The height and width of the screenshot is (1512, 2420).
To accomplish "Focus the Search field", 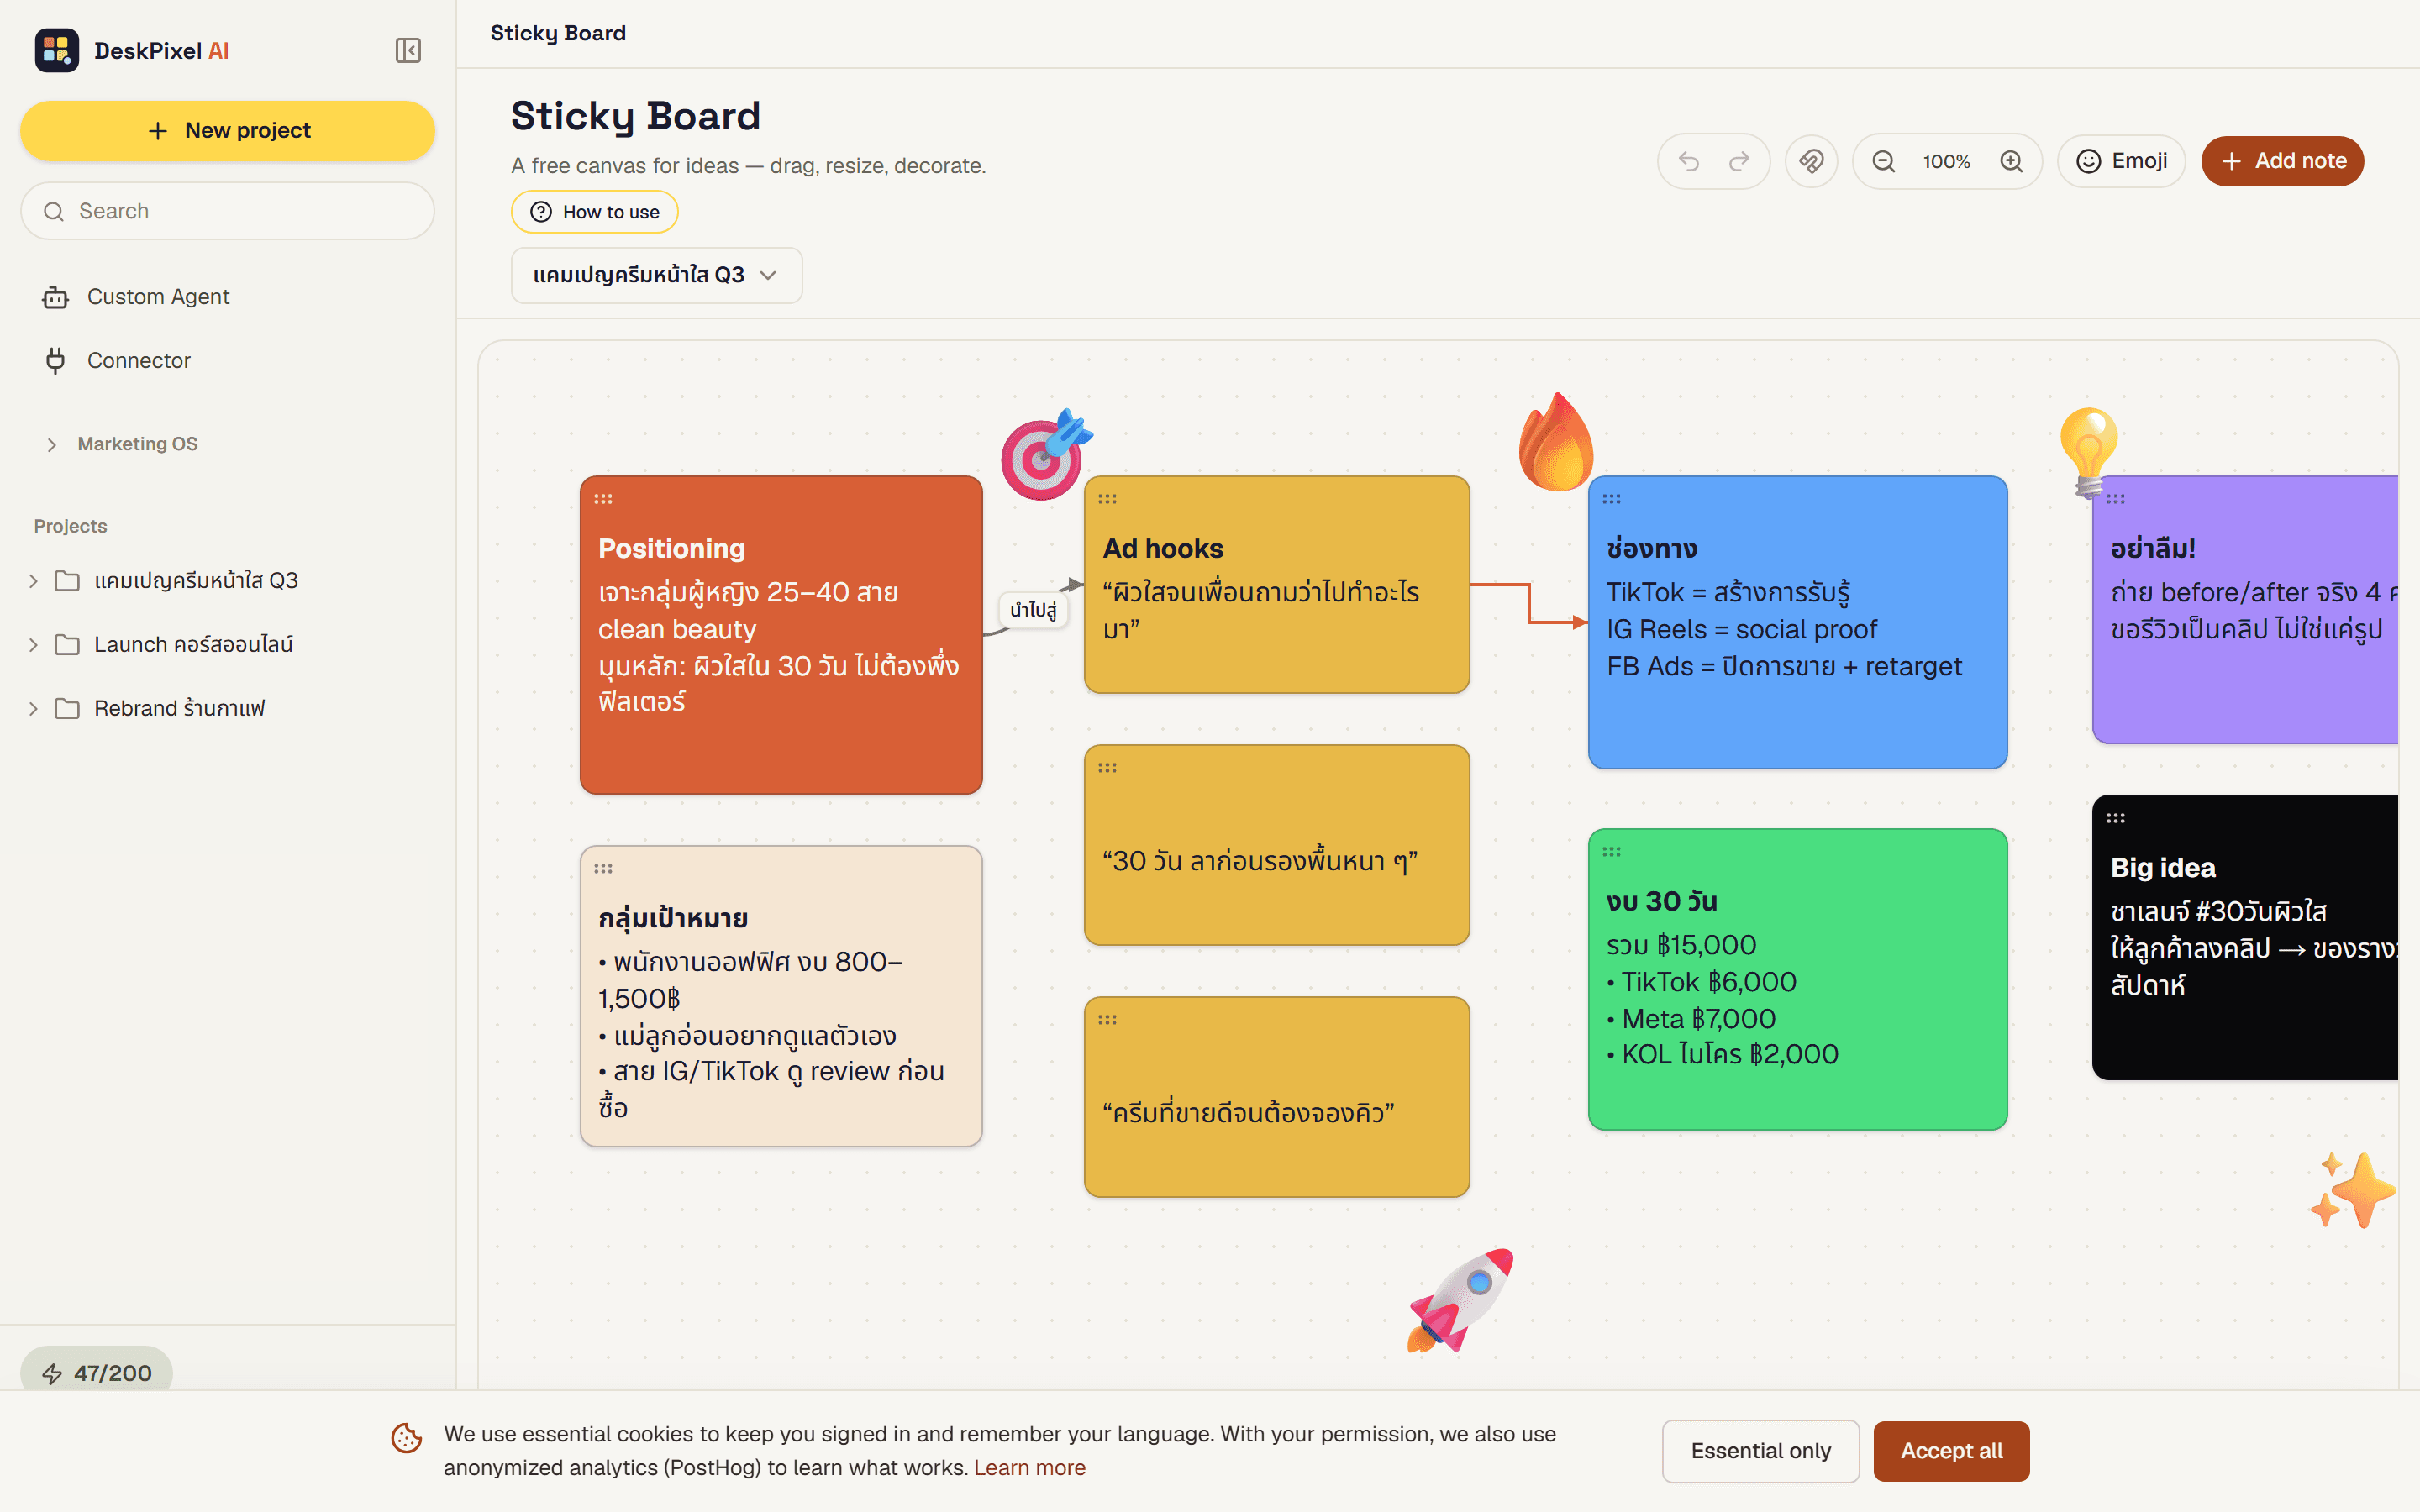I will tap(228, 211).
